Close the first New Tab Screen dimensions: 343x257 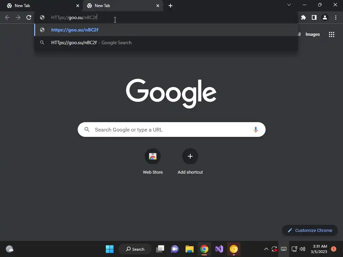78,6
